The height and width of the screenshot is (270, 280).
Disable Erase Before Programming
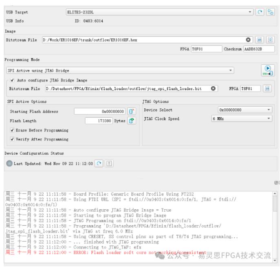pyautogui.click(x=12, y=130)
